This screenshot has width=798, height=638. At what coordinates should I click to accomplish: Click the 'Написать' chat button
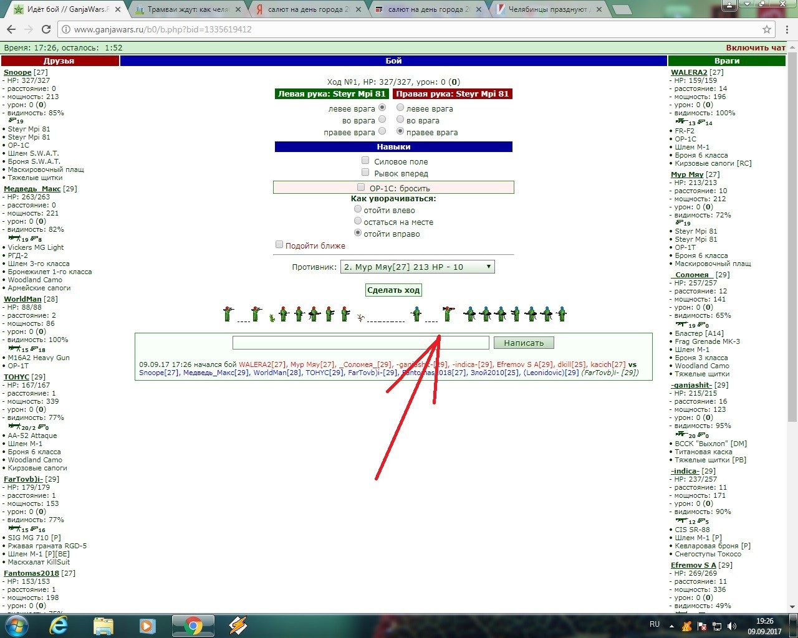[524, 343]
